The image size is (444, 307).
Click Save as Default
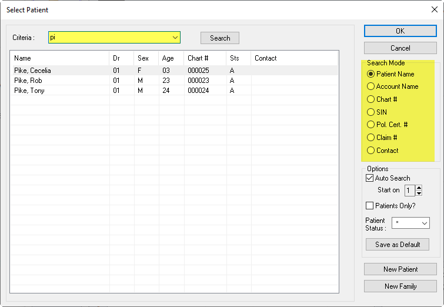tap(397, 245)
